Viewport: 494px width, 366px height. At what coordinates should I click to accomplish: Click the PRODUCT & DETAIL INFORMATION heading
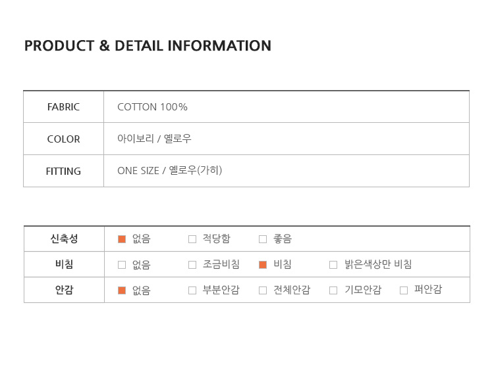pos(148,46)
